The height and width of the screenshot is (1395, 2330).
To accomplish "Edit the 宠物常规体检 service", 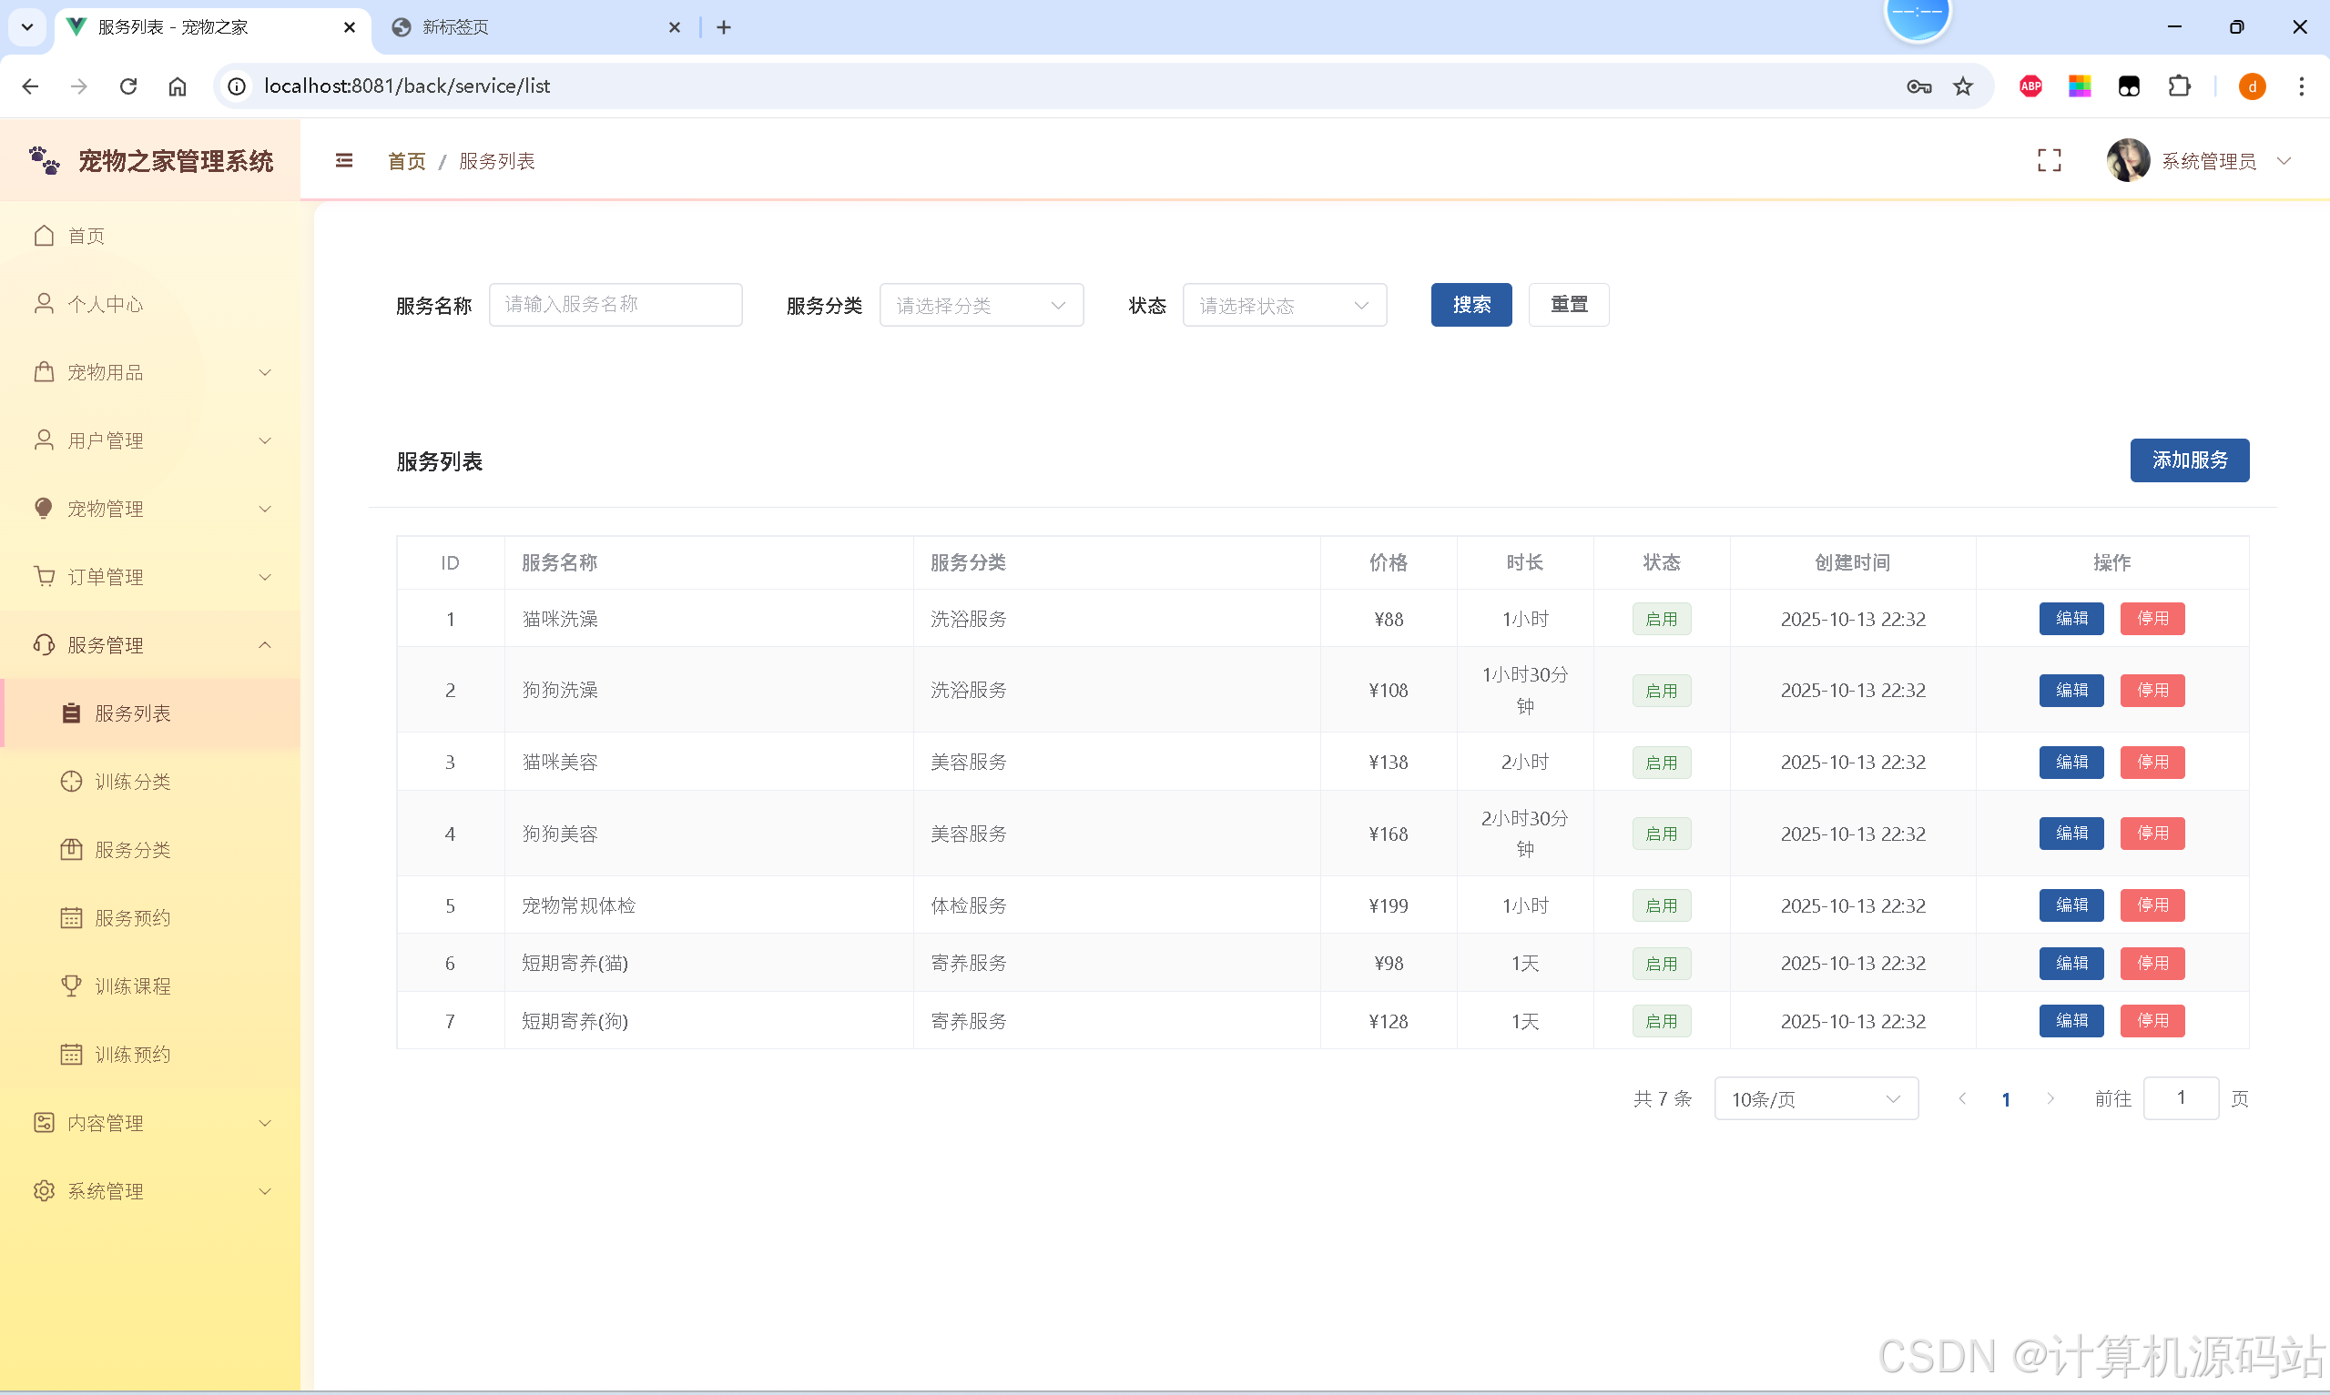I will coord(2071,905).
